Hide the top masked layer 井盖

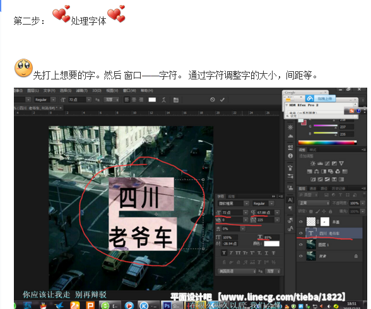[x=301, y=222]
